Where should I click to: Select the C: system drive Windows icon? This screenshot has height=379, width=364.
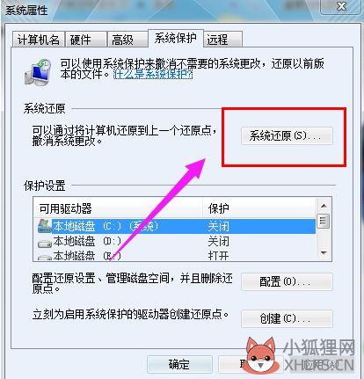[x=45, y=227]
